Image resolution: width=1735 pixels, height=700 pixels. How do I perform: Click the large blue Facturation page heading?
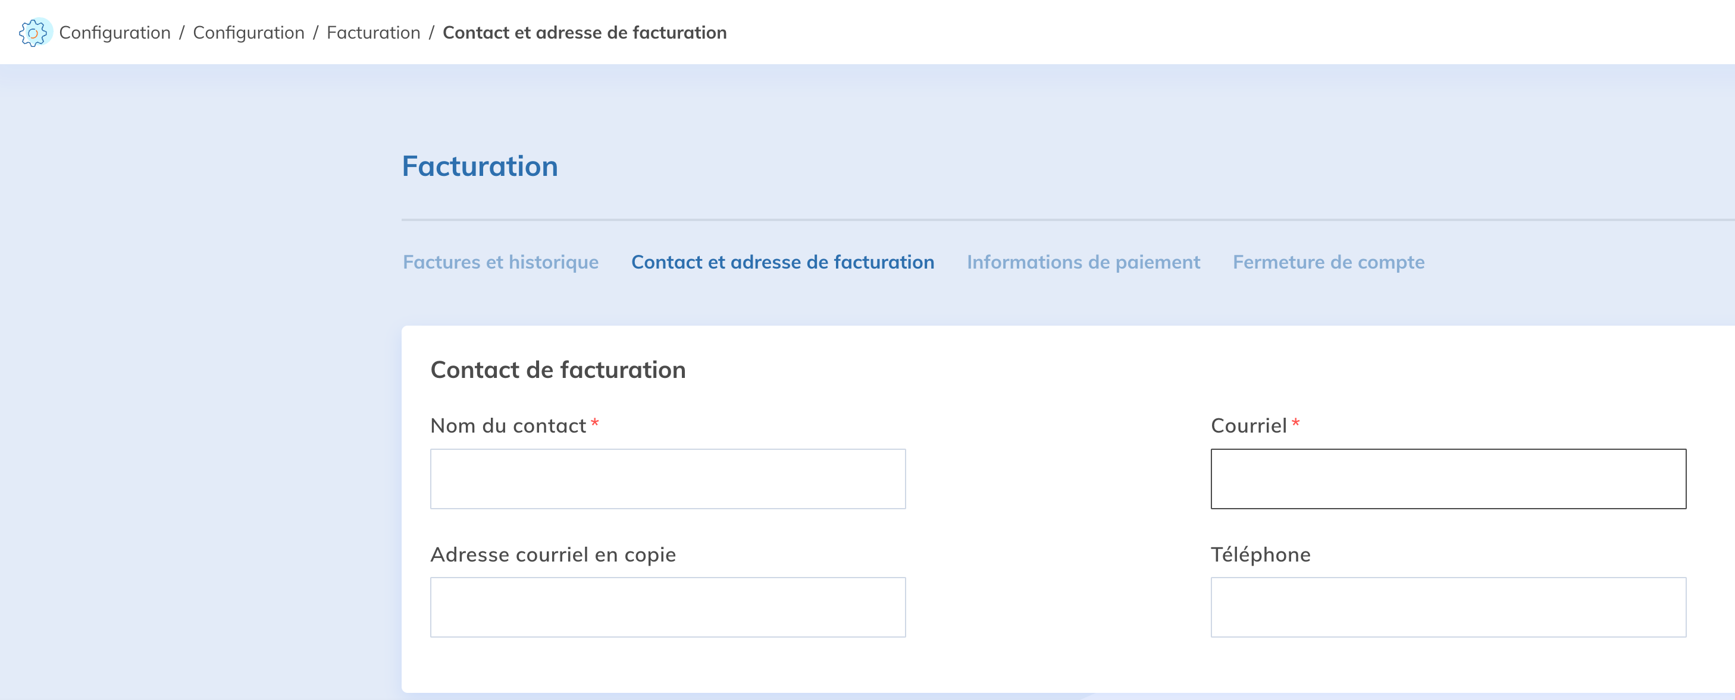(x=480, y=166)
